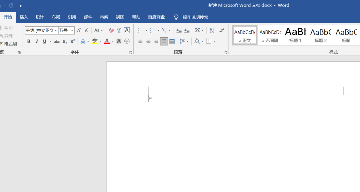Viewport: 360px width, 192px height.
Task: Open the 布局 ribbon tab
Action: (x=56, y=17)
